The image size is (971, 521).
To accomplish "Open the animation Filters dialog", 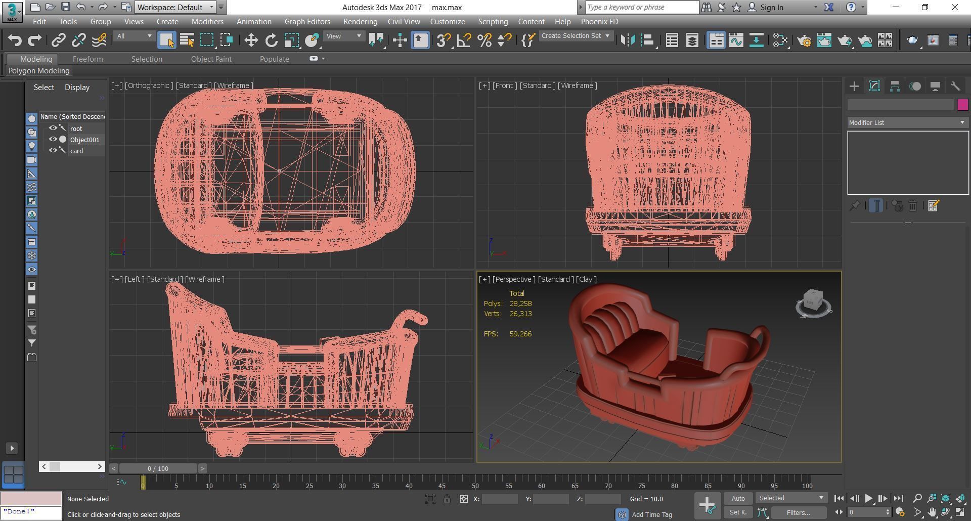I will [798, 512].
